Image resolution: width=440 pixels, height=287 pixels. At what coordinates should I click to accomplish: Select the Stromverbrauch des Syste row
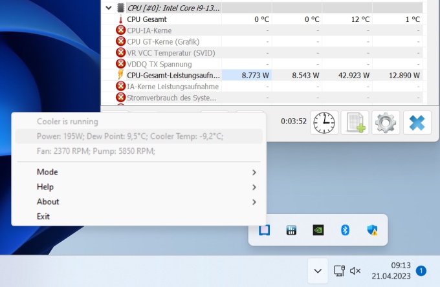263,98
